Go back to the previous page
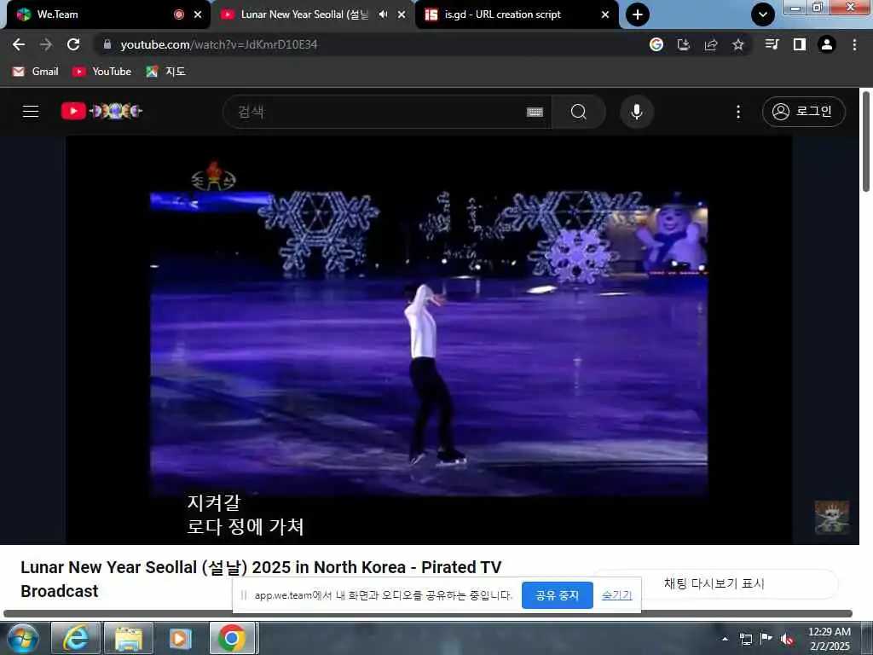 point(19,44)
